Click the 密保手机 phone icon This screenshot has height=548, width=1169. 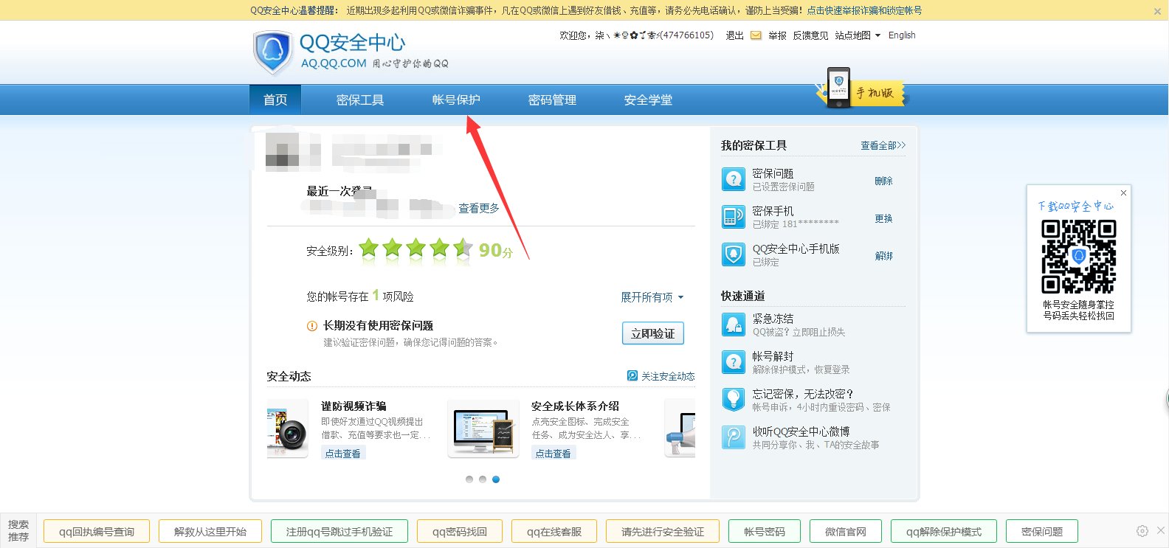[733, 217]
